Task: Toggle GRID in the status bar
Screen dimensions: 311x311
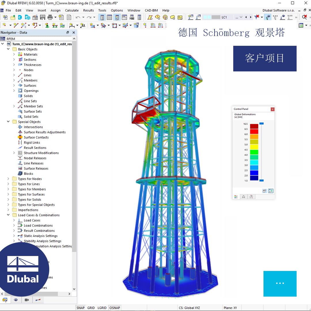Action: click(91, 308)
